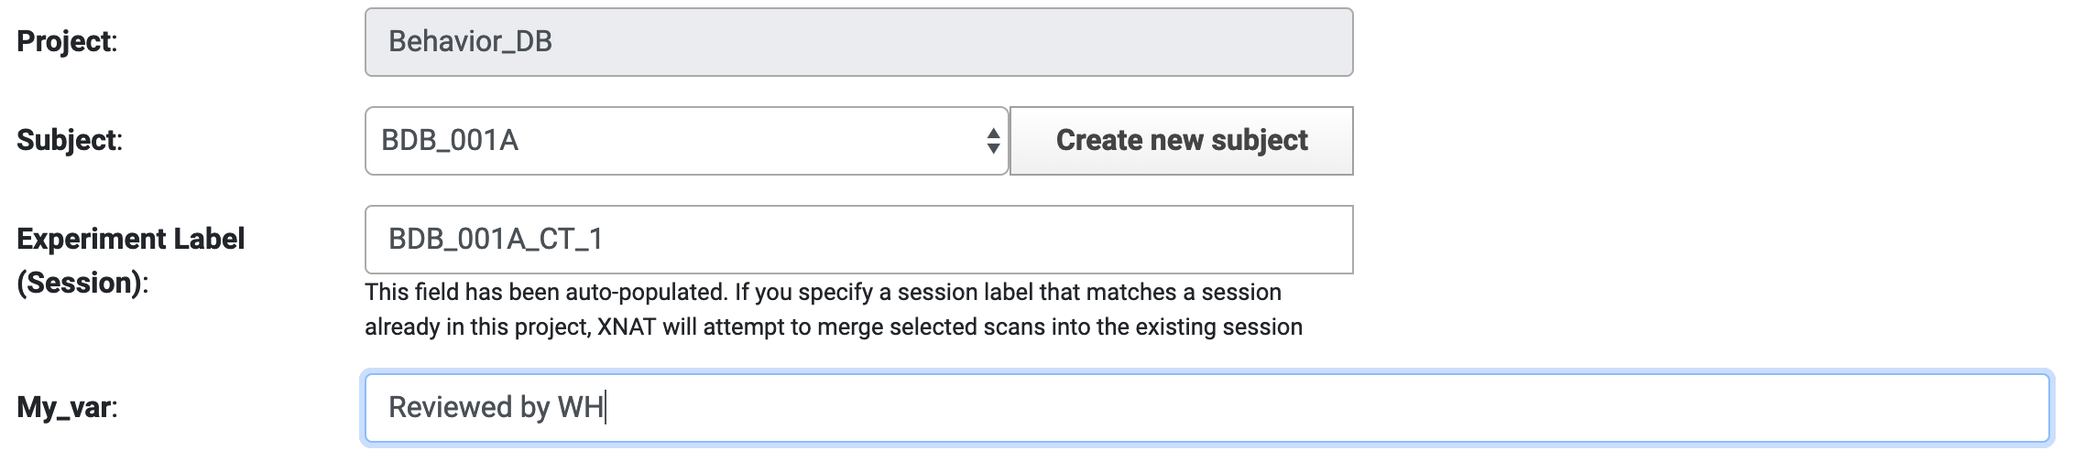This screenshot has height=461, width=2074.
Task: Click empty space right of My_var text
Action: coord(1283,408)
